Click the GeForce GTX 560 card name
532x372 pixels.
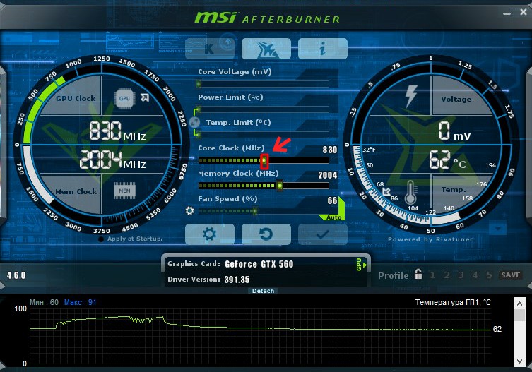[x=259, y=264]
